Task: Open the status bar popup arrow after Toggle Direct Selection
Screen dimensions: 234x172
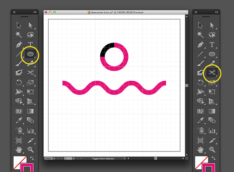Action: tap(125, 158)
